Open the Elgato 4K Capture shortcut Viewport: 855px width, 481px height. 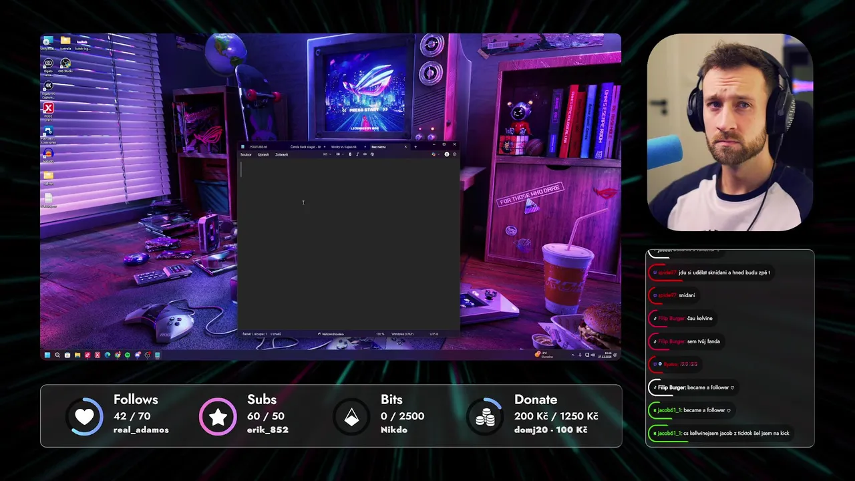[48, 88]
